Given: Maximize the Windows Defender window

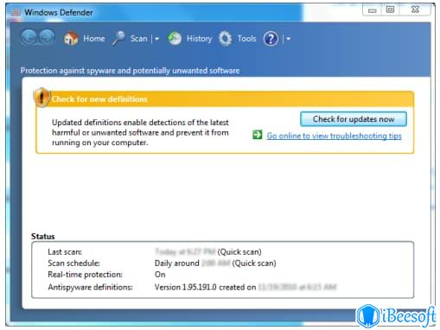Looking at the screenshot, I should (390, 10).
